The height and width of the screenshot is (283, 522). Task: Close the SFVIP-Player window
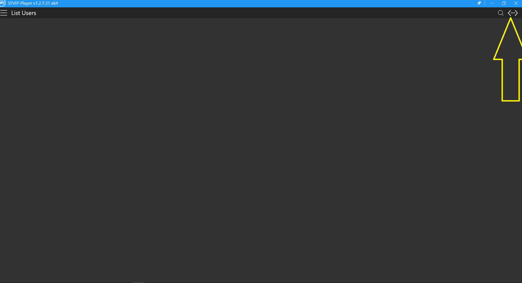pyautogui.click(x=516, y=3)
